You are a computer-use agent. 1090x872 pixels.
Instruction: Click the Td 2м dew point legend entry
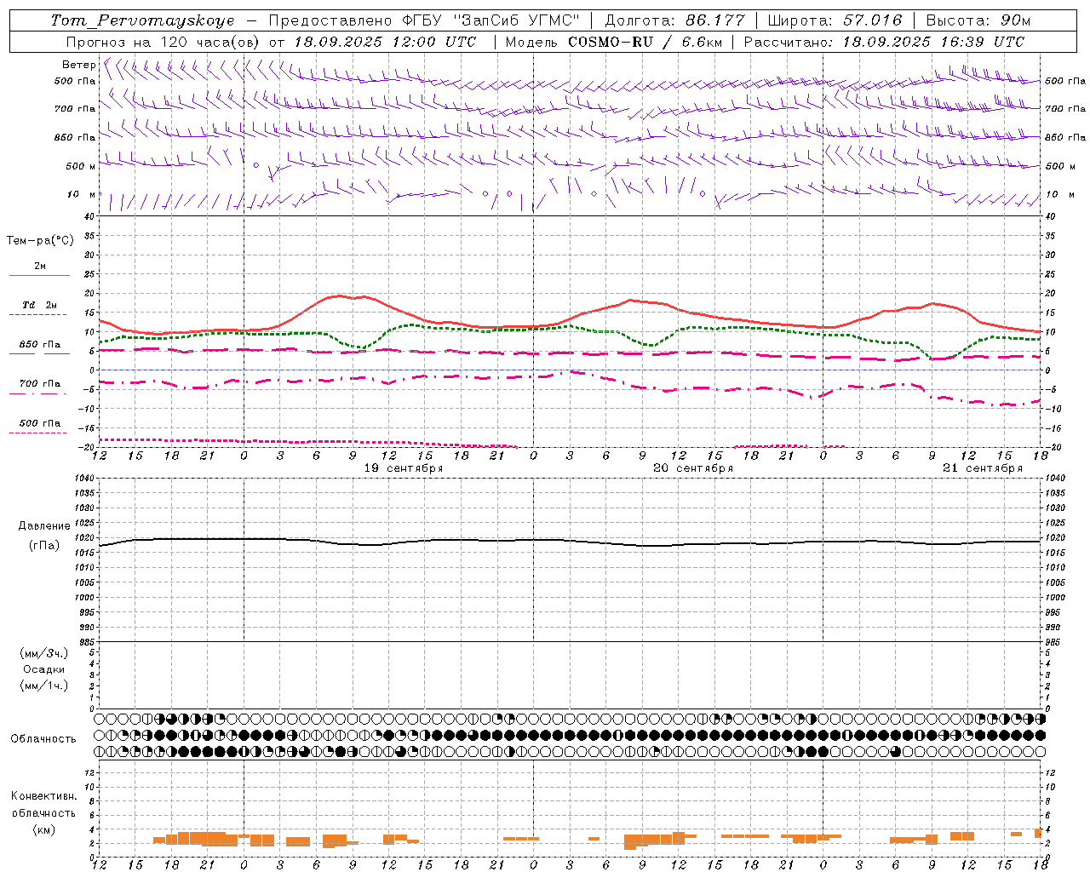(x=40, y=305)
